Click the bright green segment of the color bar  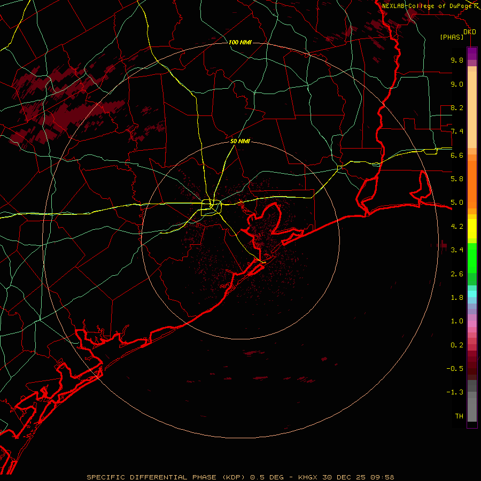[x=472, y=258]
